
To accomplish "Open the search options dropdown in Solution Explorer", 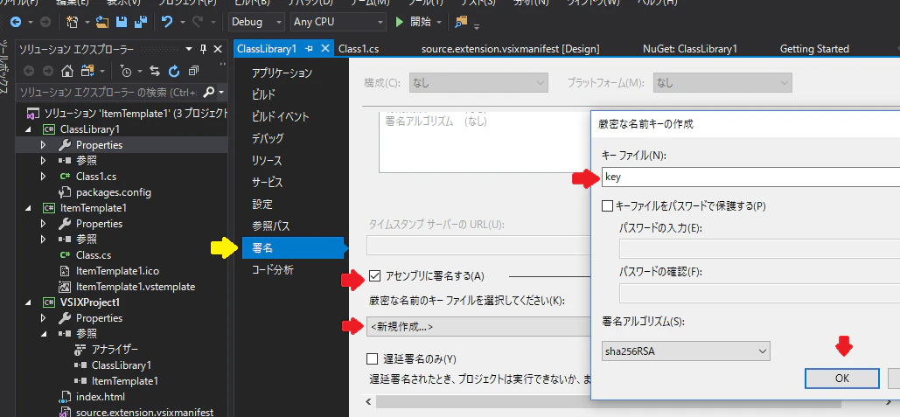I will 221,92.
